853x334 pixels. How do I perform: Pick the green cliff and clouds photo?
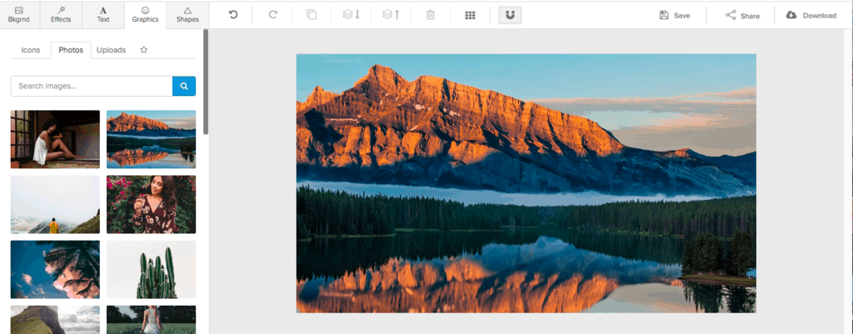(x=55, y=319)
